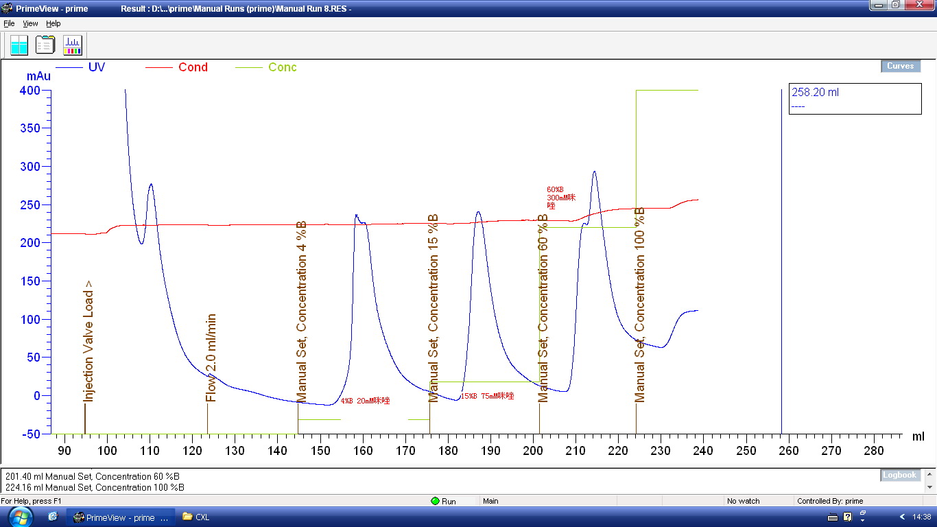Open the on-screen keyboard tray icon
The width and height of the screenshot is (937, 527).
tap(833, 517)
